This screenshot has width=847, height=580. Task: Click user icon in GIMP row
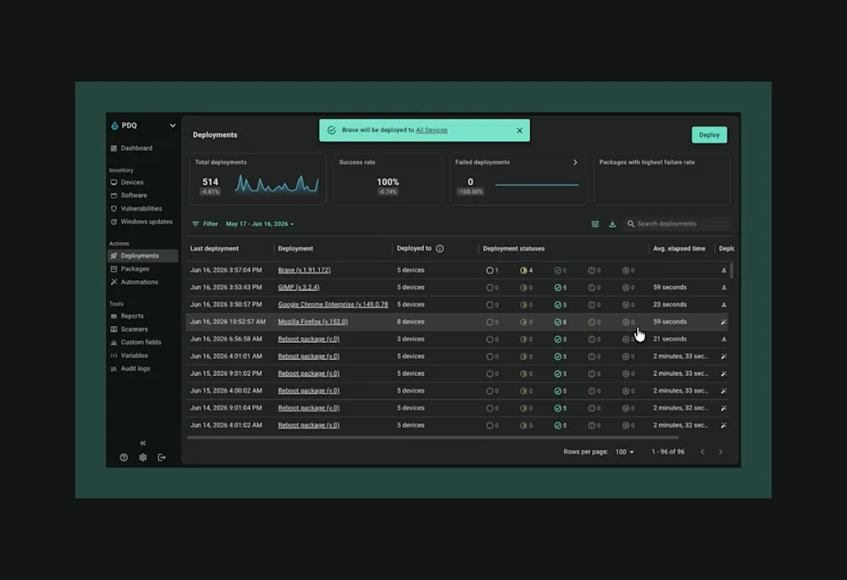pyautogui.click(x=724, y=287)
